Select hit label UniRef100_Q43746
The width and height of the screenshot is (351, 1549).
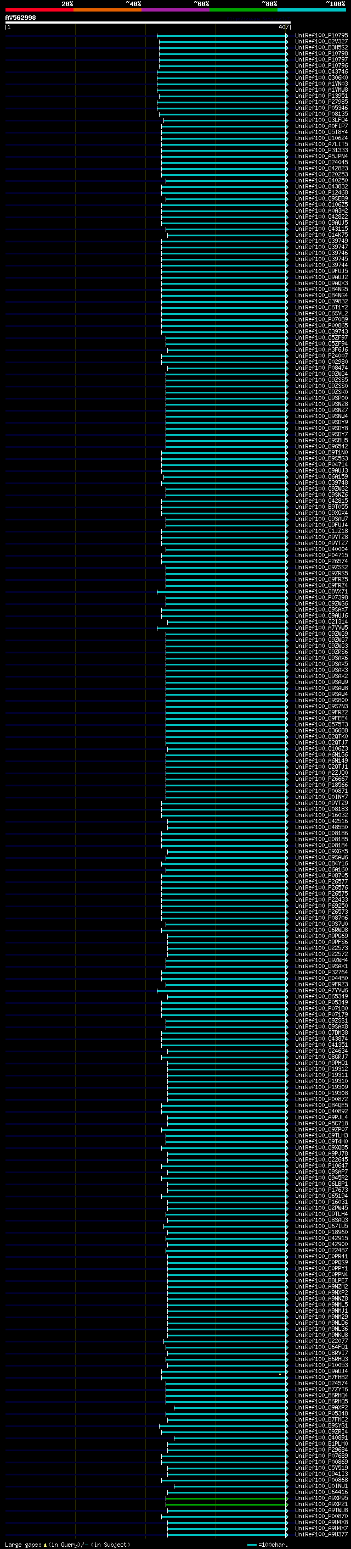pyautogui.click(x=321, y=71)
